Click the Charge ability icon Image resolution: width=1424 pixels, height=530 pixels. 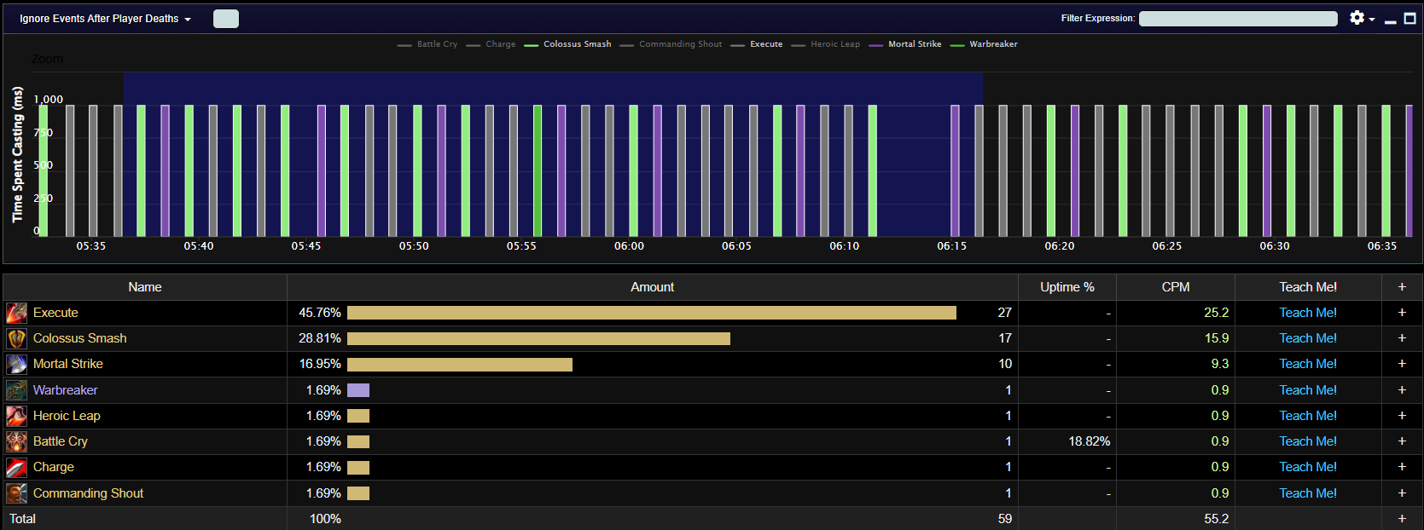click(x=16, y=467)
